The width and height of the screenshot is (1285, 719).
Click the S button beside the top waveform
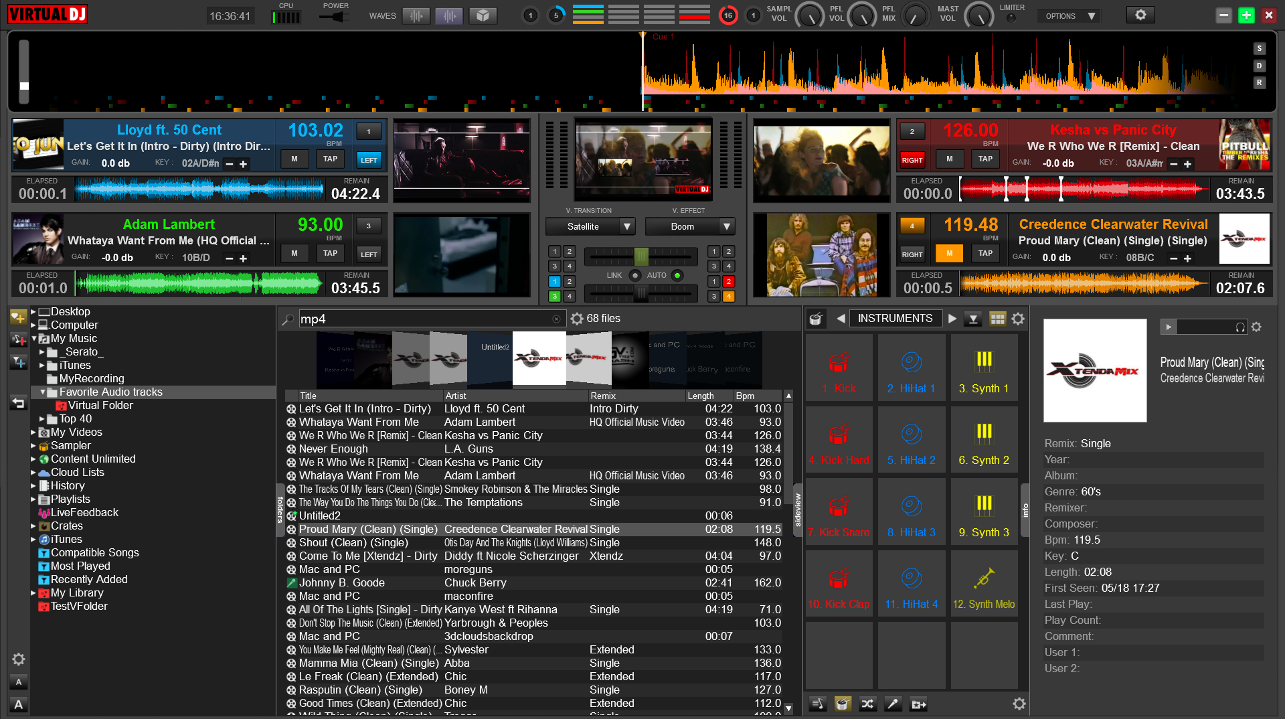tap(1259, 48)
